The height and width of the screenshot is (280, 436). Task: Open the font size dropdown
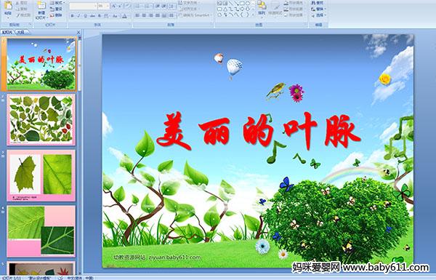click(108, 6)
